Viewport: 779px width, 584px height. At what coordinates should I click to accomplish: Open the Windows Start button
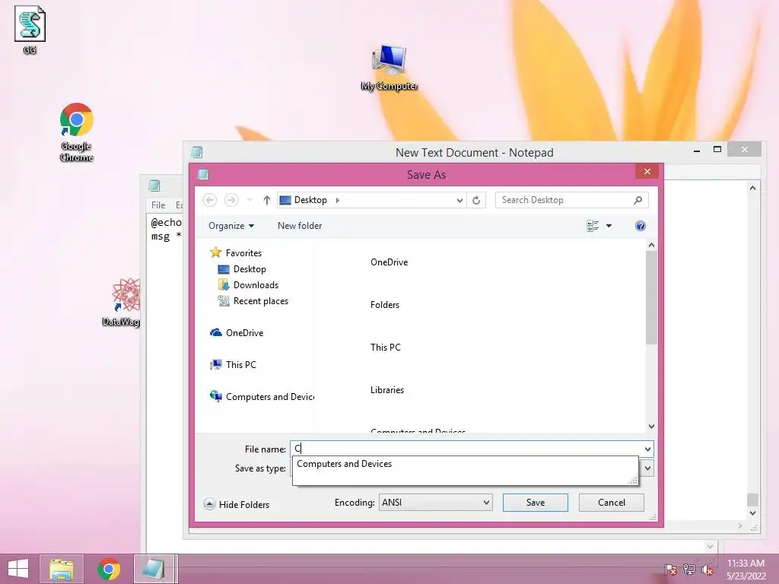click(18, 569)
